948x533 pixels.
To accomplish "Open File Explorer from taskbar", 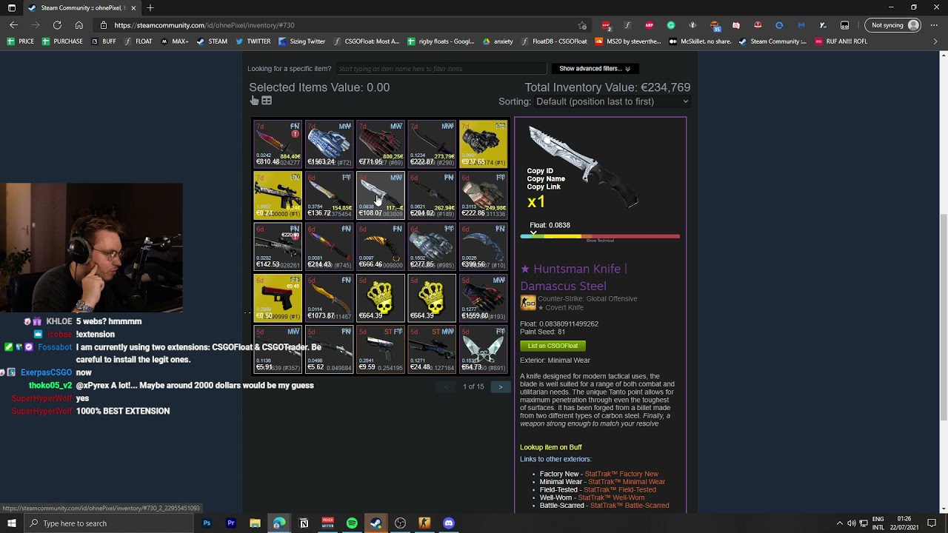I will tap(255, 523).
